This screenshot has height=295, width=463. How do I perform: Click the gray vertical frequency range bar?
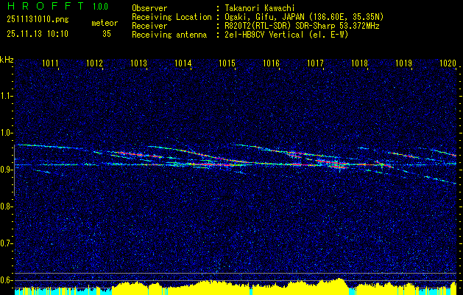(14, 170)
